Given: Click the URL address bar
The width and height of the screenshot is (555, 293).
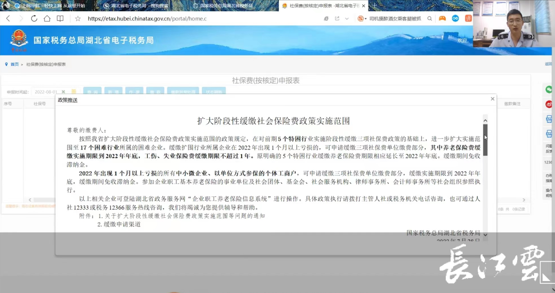Looking at the screenshot, I should pos(198,19).
